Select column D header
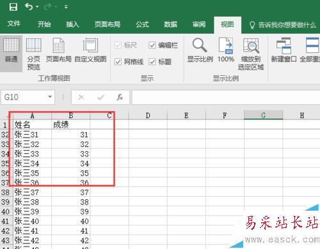The image size is (320, 249). [148, 116]
